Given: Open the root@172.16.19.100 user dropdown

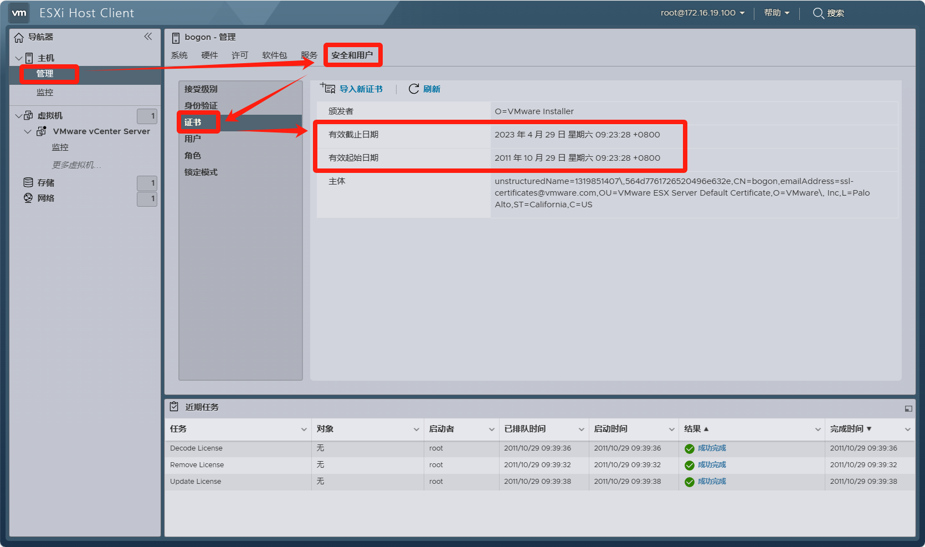Looking at the screenshot, I should coord(702,13).
